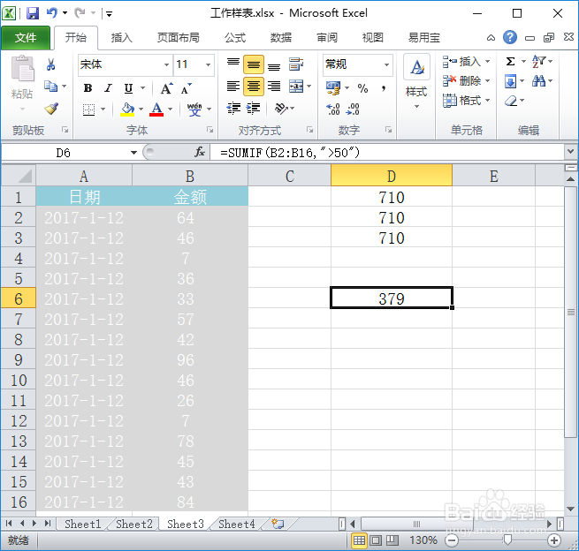Viewport: 579px width, 551px height.
Task: Click the zoom slider handle
Action: point(507,540)
